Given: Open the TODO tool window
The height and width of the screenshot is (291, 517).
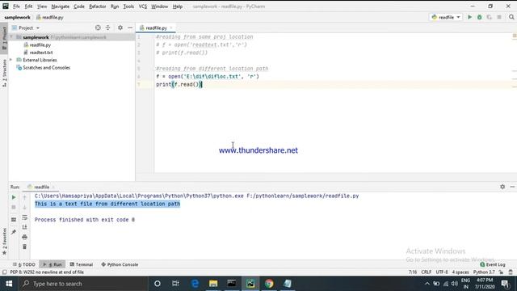Looking at the screenshot, I should click(x=24, y=264).
